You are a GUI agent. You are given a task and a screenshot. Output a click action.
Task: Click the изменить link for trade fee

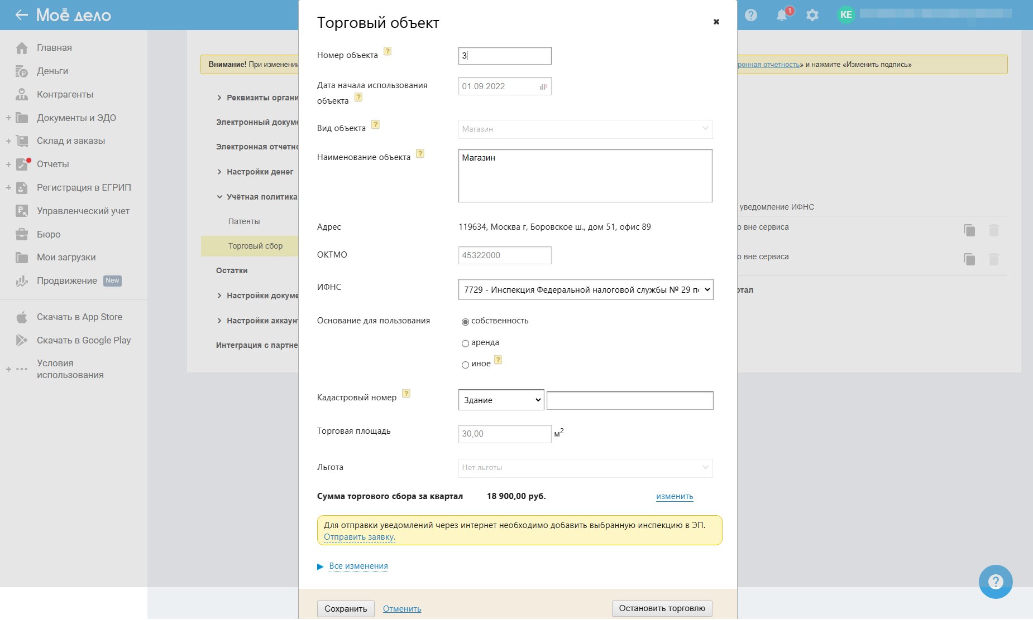click(x=675, y=496)
